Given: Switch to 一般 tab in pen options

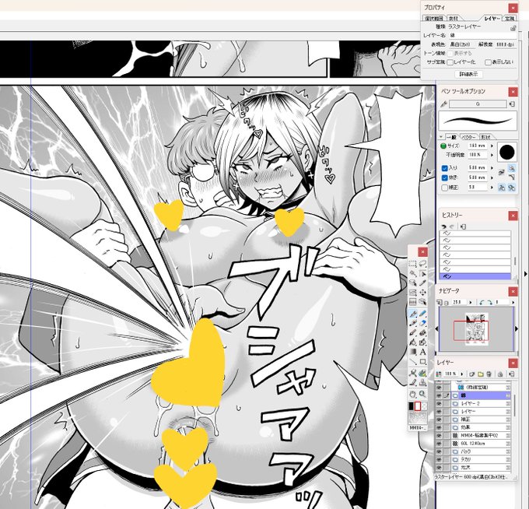Looking at the screenshot, I should (x=451, y=137).
